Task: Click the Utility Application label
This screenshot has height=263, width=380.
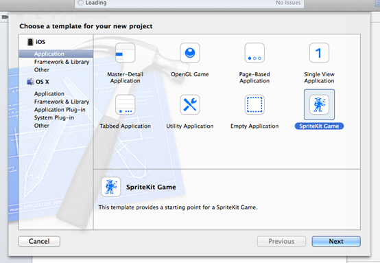Action: [190, 126]
